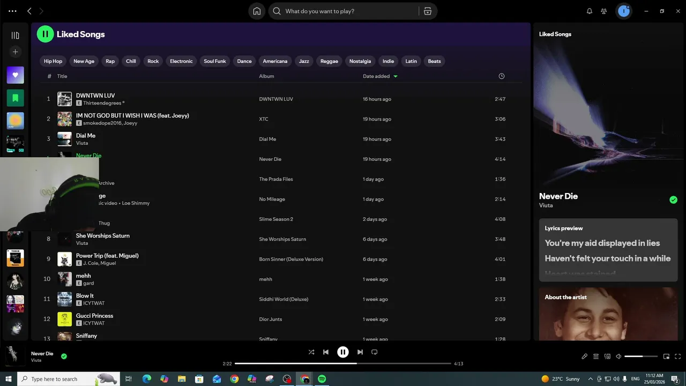
Task: Select the DWNTWN LUV track row
Action: pos(281,99)
